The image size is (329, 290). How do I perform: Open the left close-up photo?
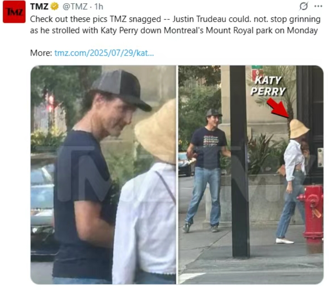103,175
